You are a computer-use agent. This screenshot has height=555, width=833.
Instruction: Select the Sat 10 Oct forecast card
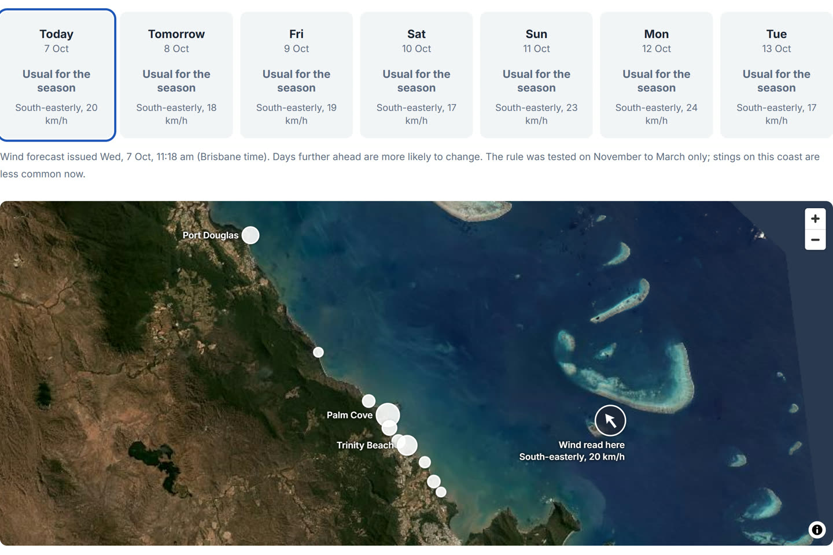tap(417, 75)
